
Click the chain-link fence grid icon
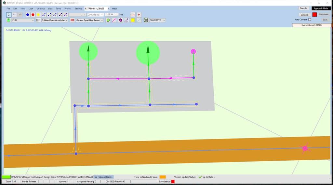38,20
